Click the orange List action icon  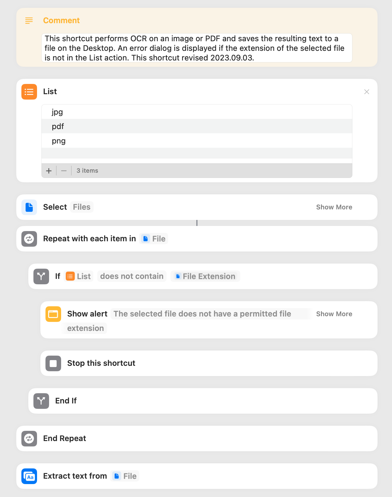pos(29,92)
